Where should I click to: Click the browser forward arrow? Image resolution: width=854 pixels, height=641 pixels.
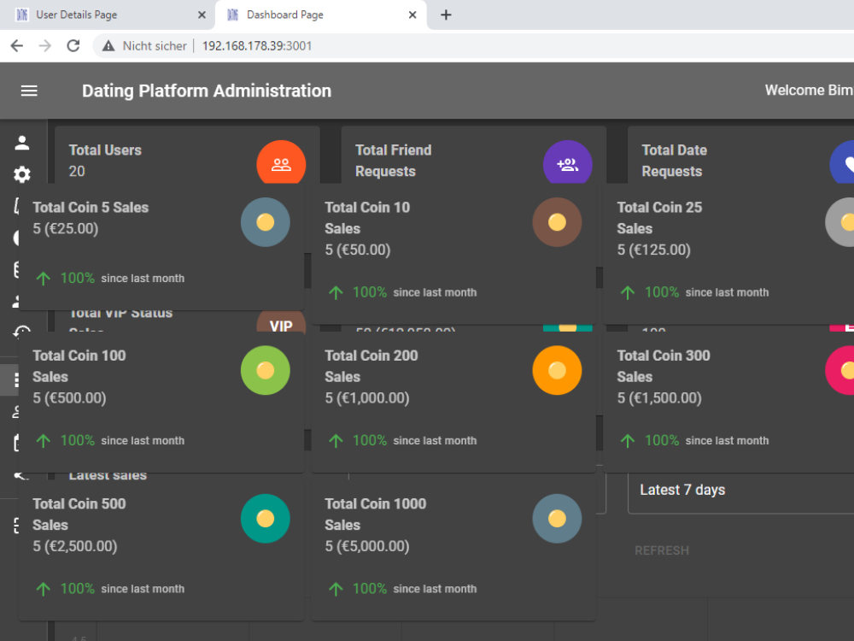(x=45, y=46)
